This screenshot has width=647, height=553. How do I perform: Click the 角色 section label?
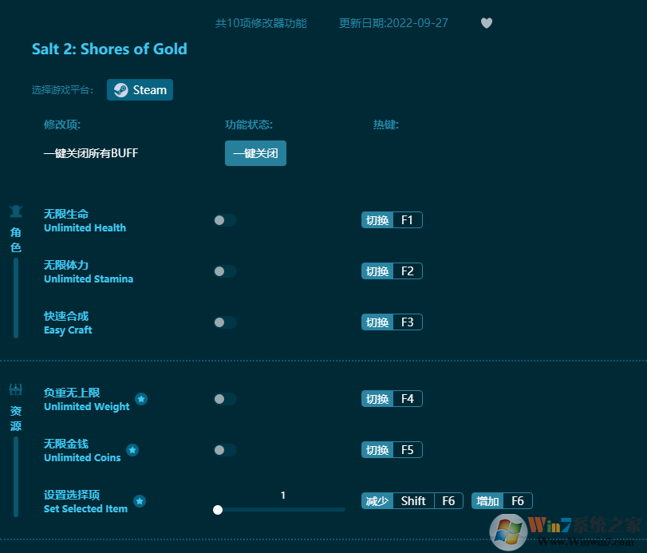(16, 239)
